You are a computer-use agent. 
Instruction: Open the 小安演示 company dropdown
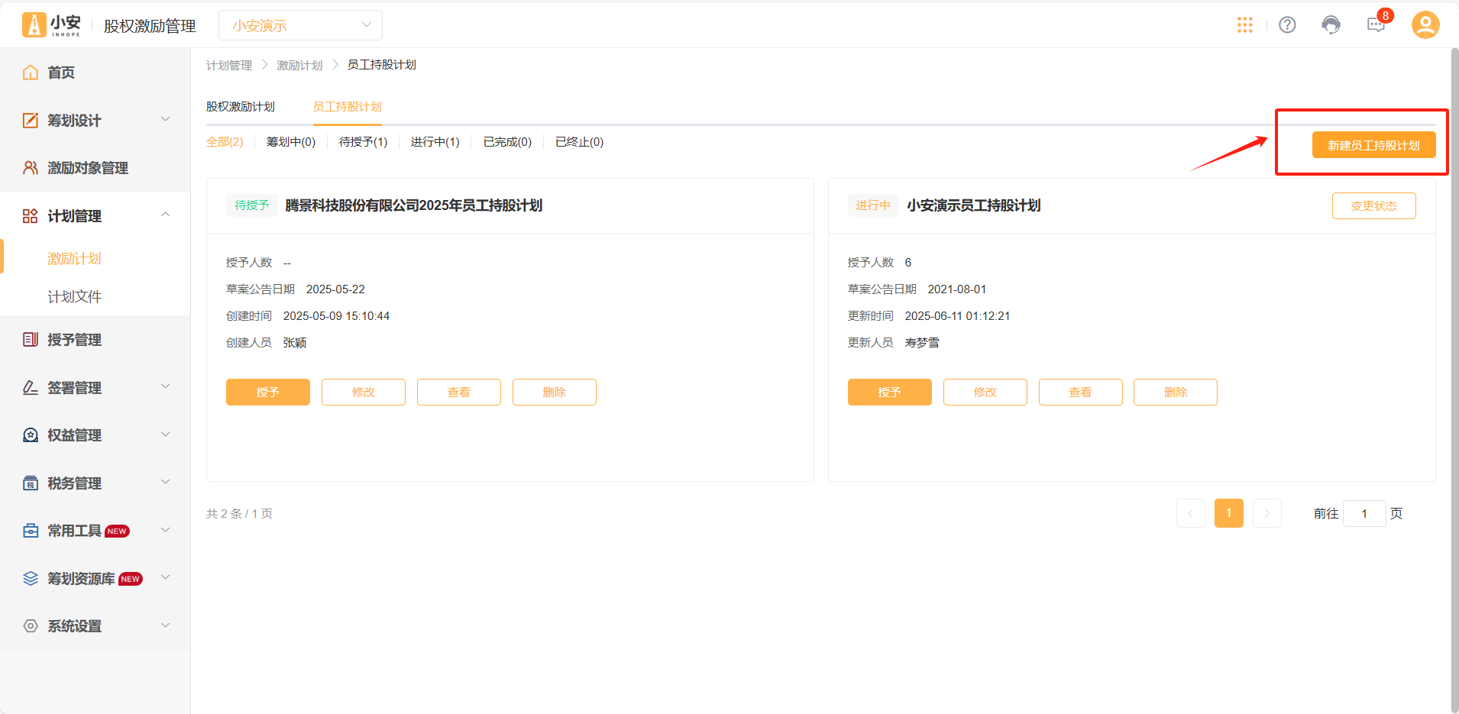coord(300,25)
